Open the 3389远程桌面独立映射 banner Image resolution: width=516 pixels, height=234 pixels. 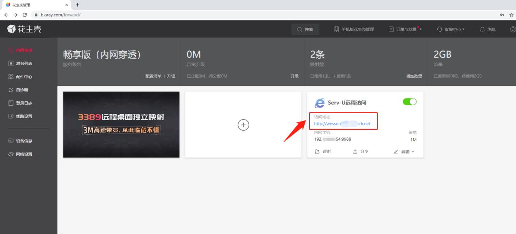(x=121, y=125)
